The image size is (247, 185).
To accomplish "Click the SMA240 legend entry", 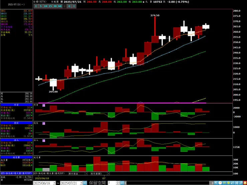I will [x=16, y=24].
